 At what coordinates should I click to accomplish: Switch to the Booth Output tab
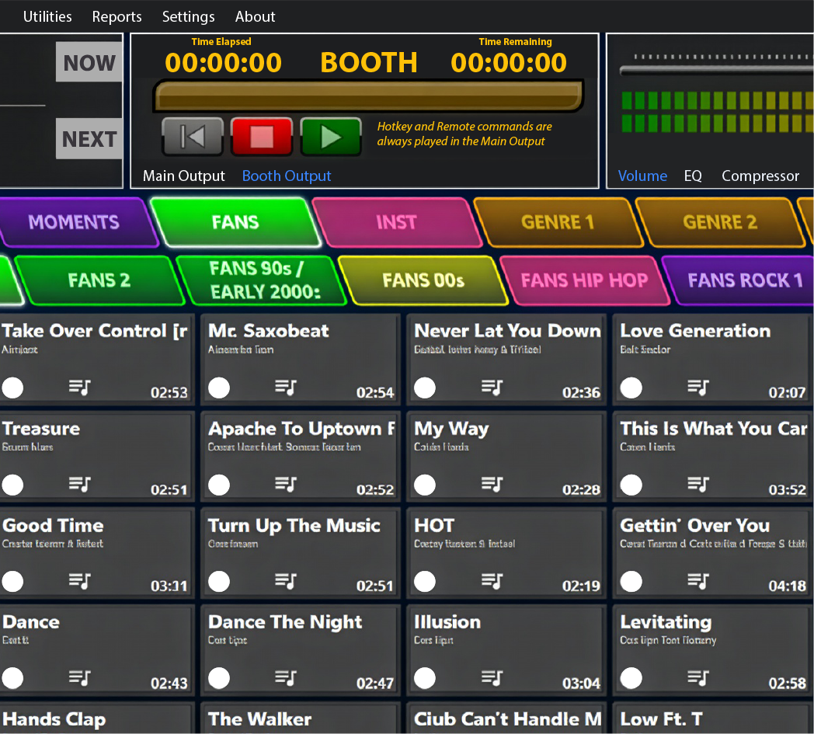[x=287, y=176]
